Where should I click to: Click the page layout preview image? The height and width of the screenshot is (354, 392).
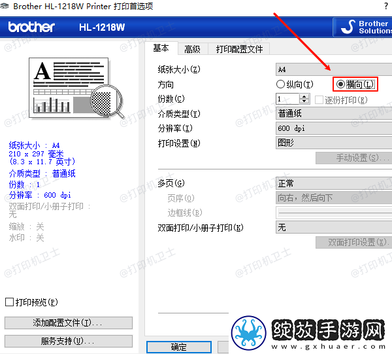coord(76,89)
